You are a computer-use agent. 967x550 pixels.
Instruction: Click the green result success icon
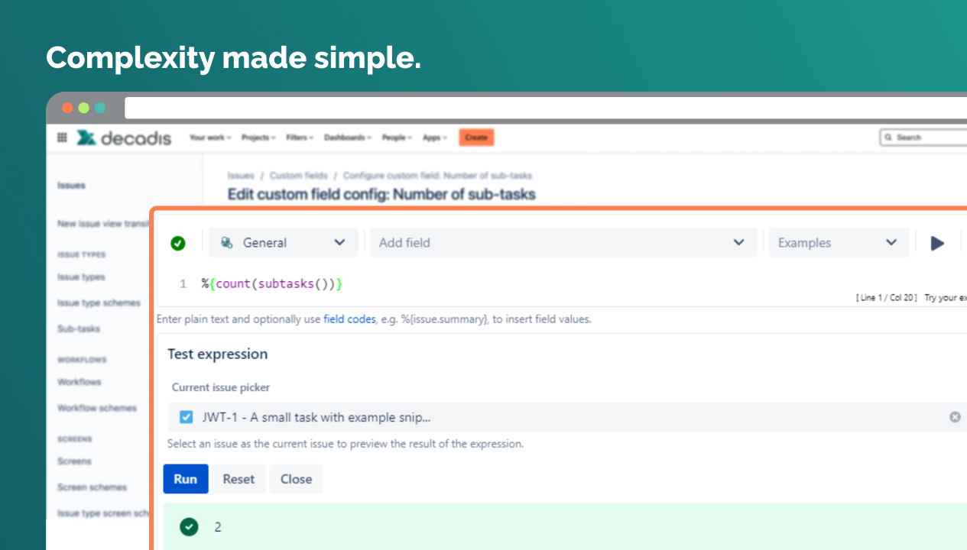point(189,526)
